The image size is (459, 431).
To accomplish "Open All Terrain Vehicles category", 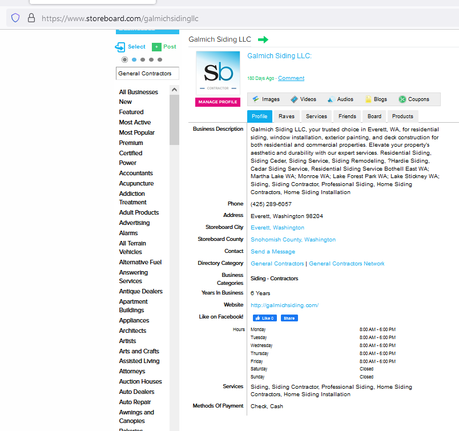I will (x=132, y=247).
